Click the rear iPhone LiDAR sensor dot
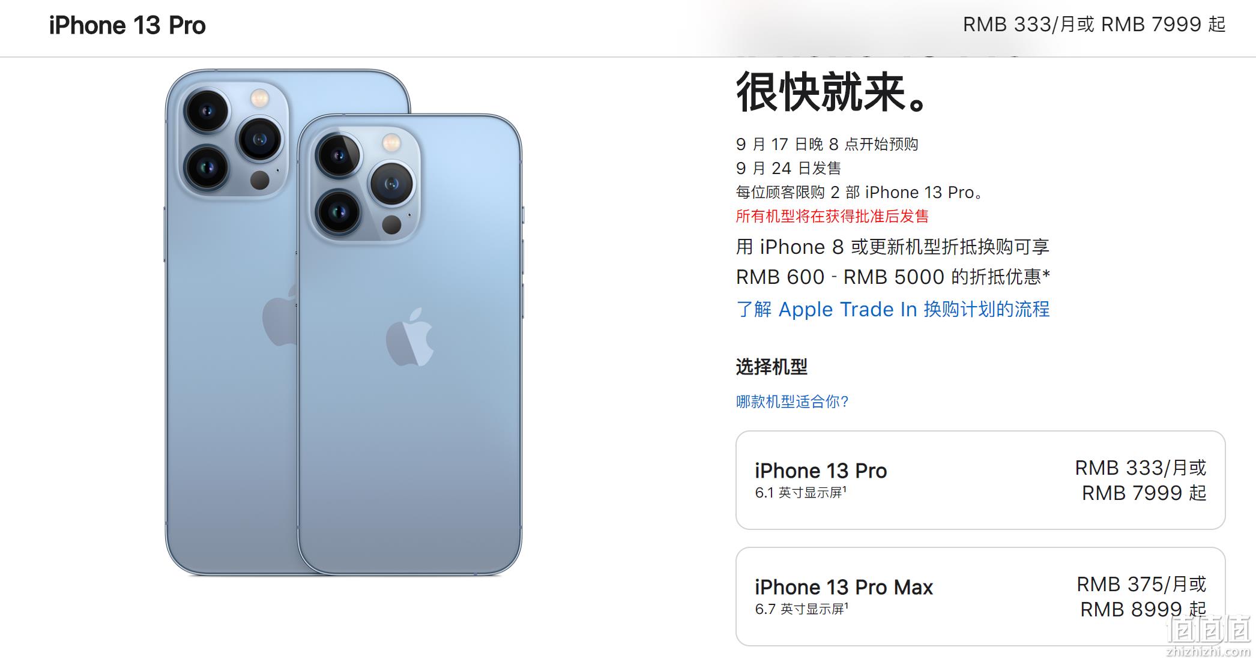The image size is (1256, 662). (259, 180)
